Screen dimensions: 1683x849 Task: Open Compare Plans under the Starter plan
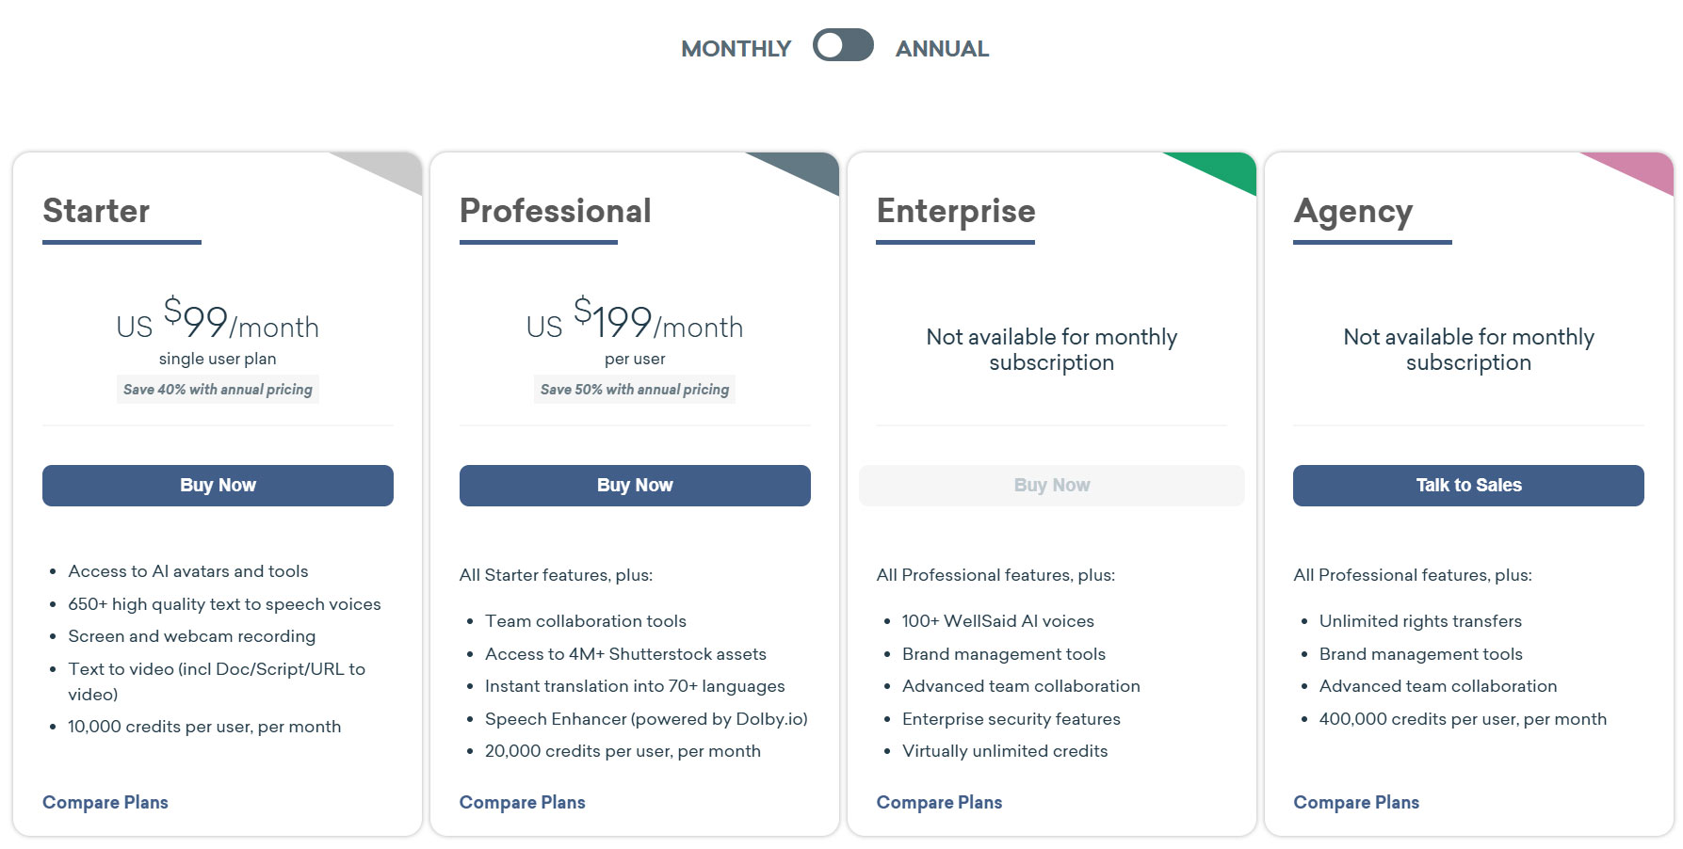coord(105,802)
